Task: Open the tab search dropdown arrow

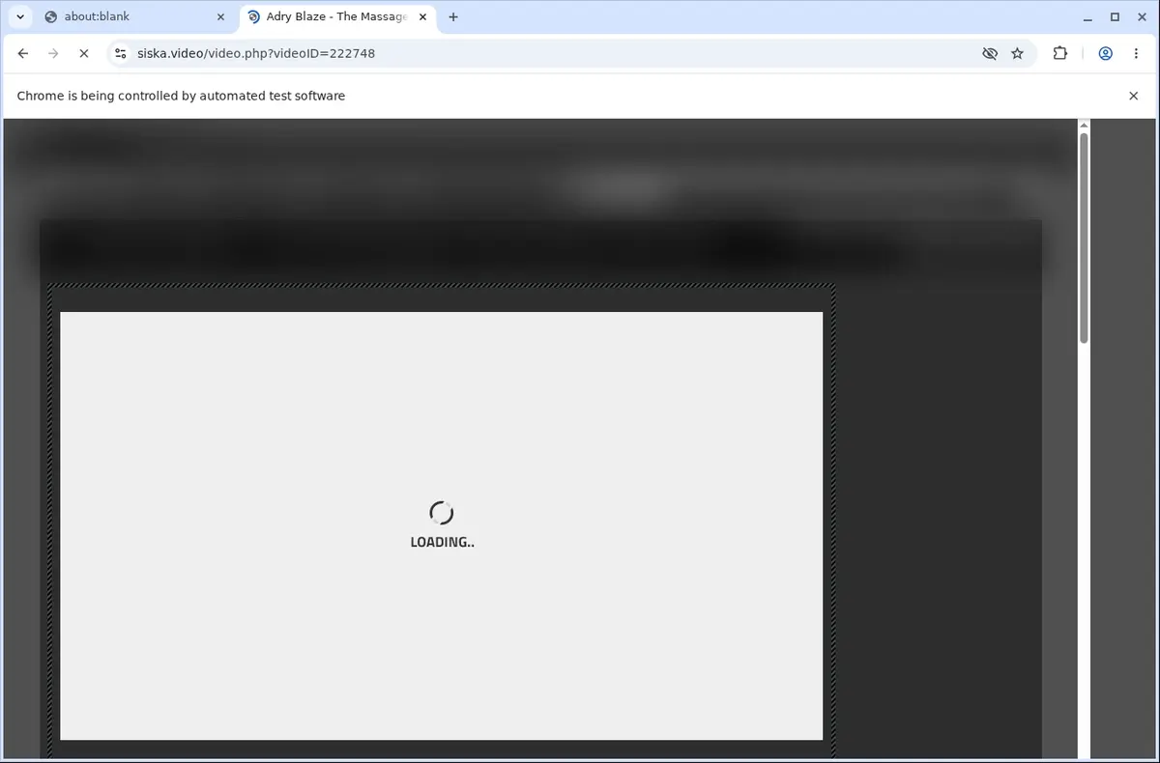Action: tap(20, 16)
